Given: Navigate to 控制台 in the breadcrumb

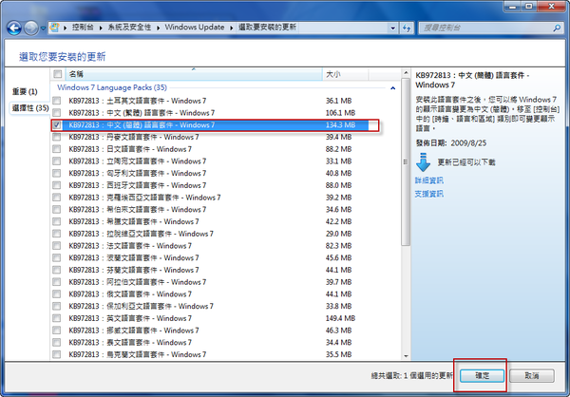Looking at the screenshot, I should click(x=83, y=28).
